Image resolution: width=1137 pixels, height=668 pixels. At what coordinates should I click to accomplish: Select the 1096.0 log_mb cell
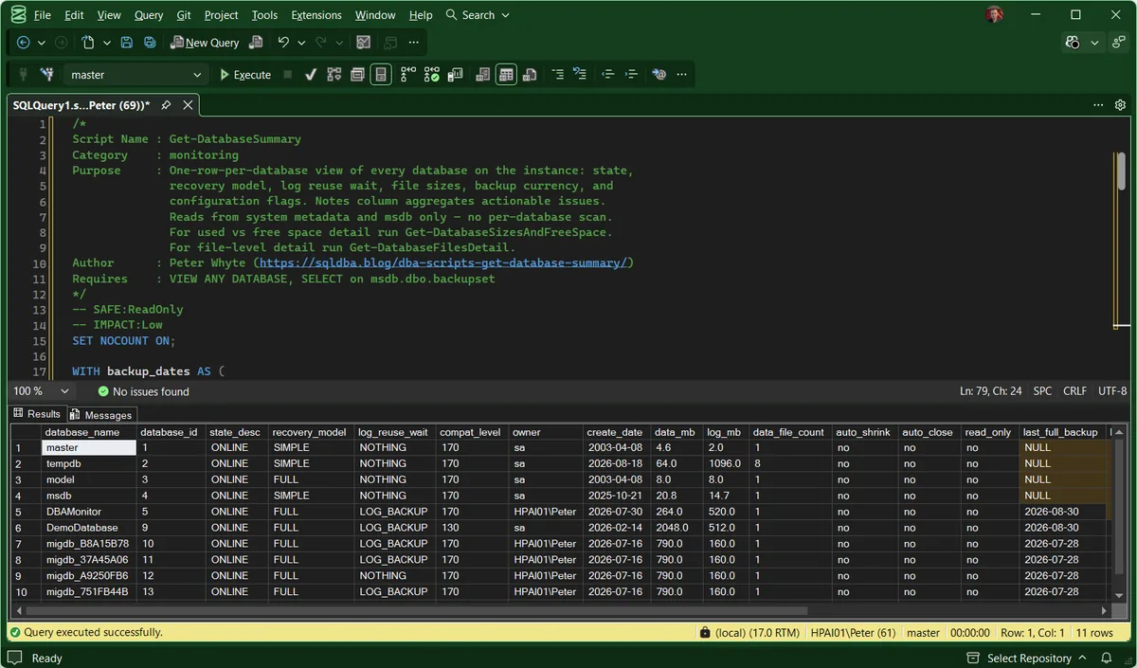pyautogui.click(x=724, y=463)
